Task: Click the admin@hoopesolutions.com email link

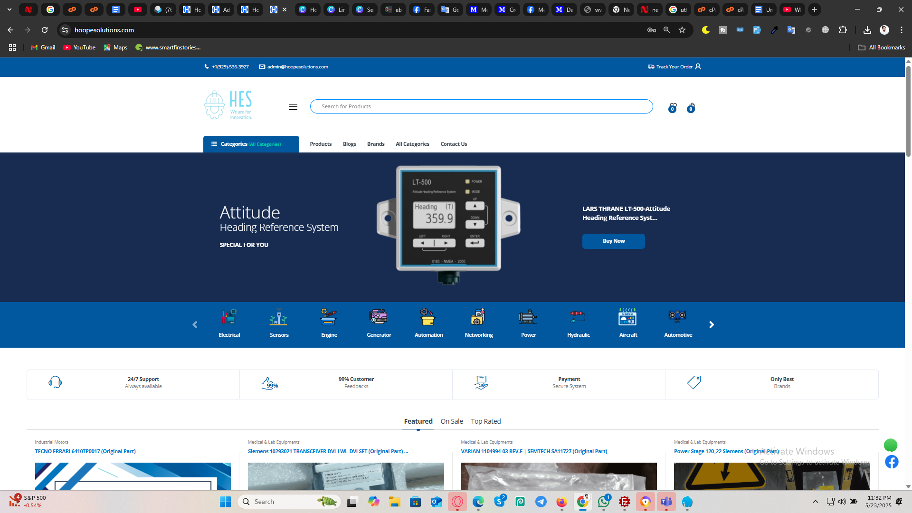Action: coord(294,67)
